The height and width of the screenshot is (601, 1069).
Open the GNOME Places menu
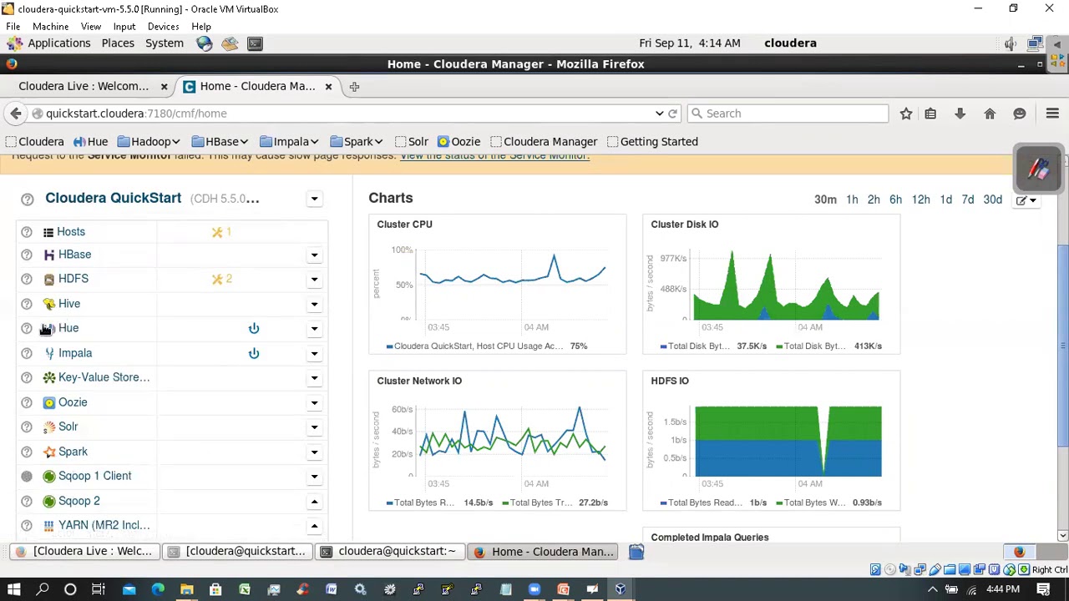pos(118,43)
